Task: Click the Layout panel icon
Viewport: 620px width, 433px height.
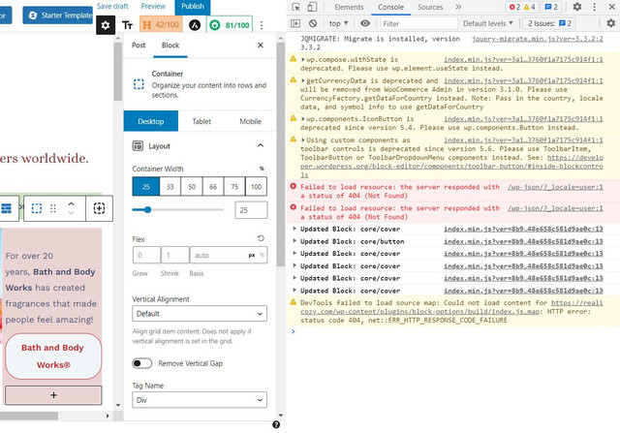Action: click(x=138, y=146)
